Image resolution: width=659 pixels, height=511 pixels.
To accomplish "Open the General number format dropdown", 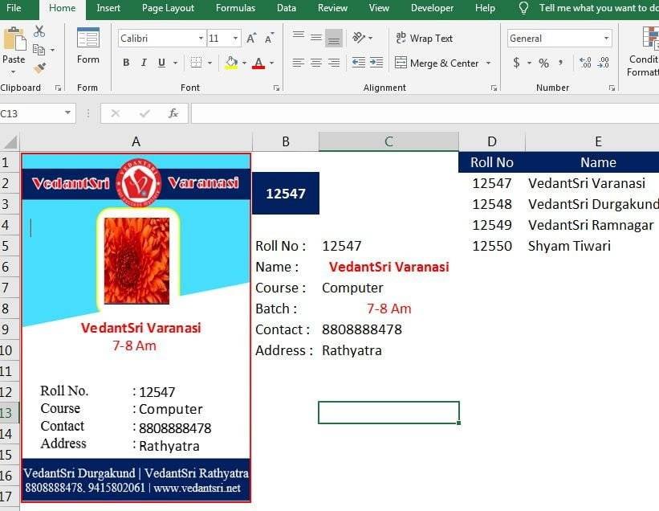I will [607, 38].
